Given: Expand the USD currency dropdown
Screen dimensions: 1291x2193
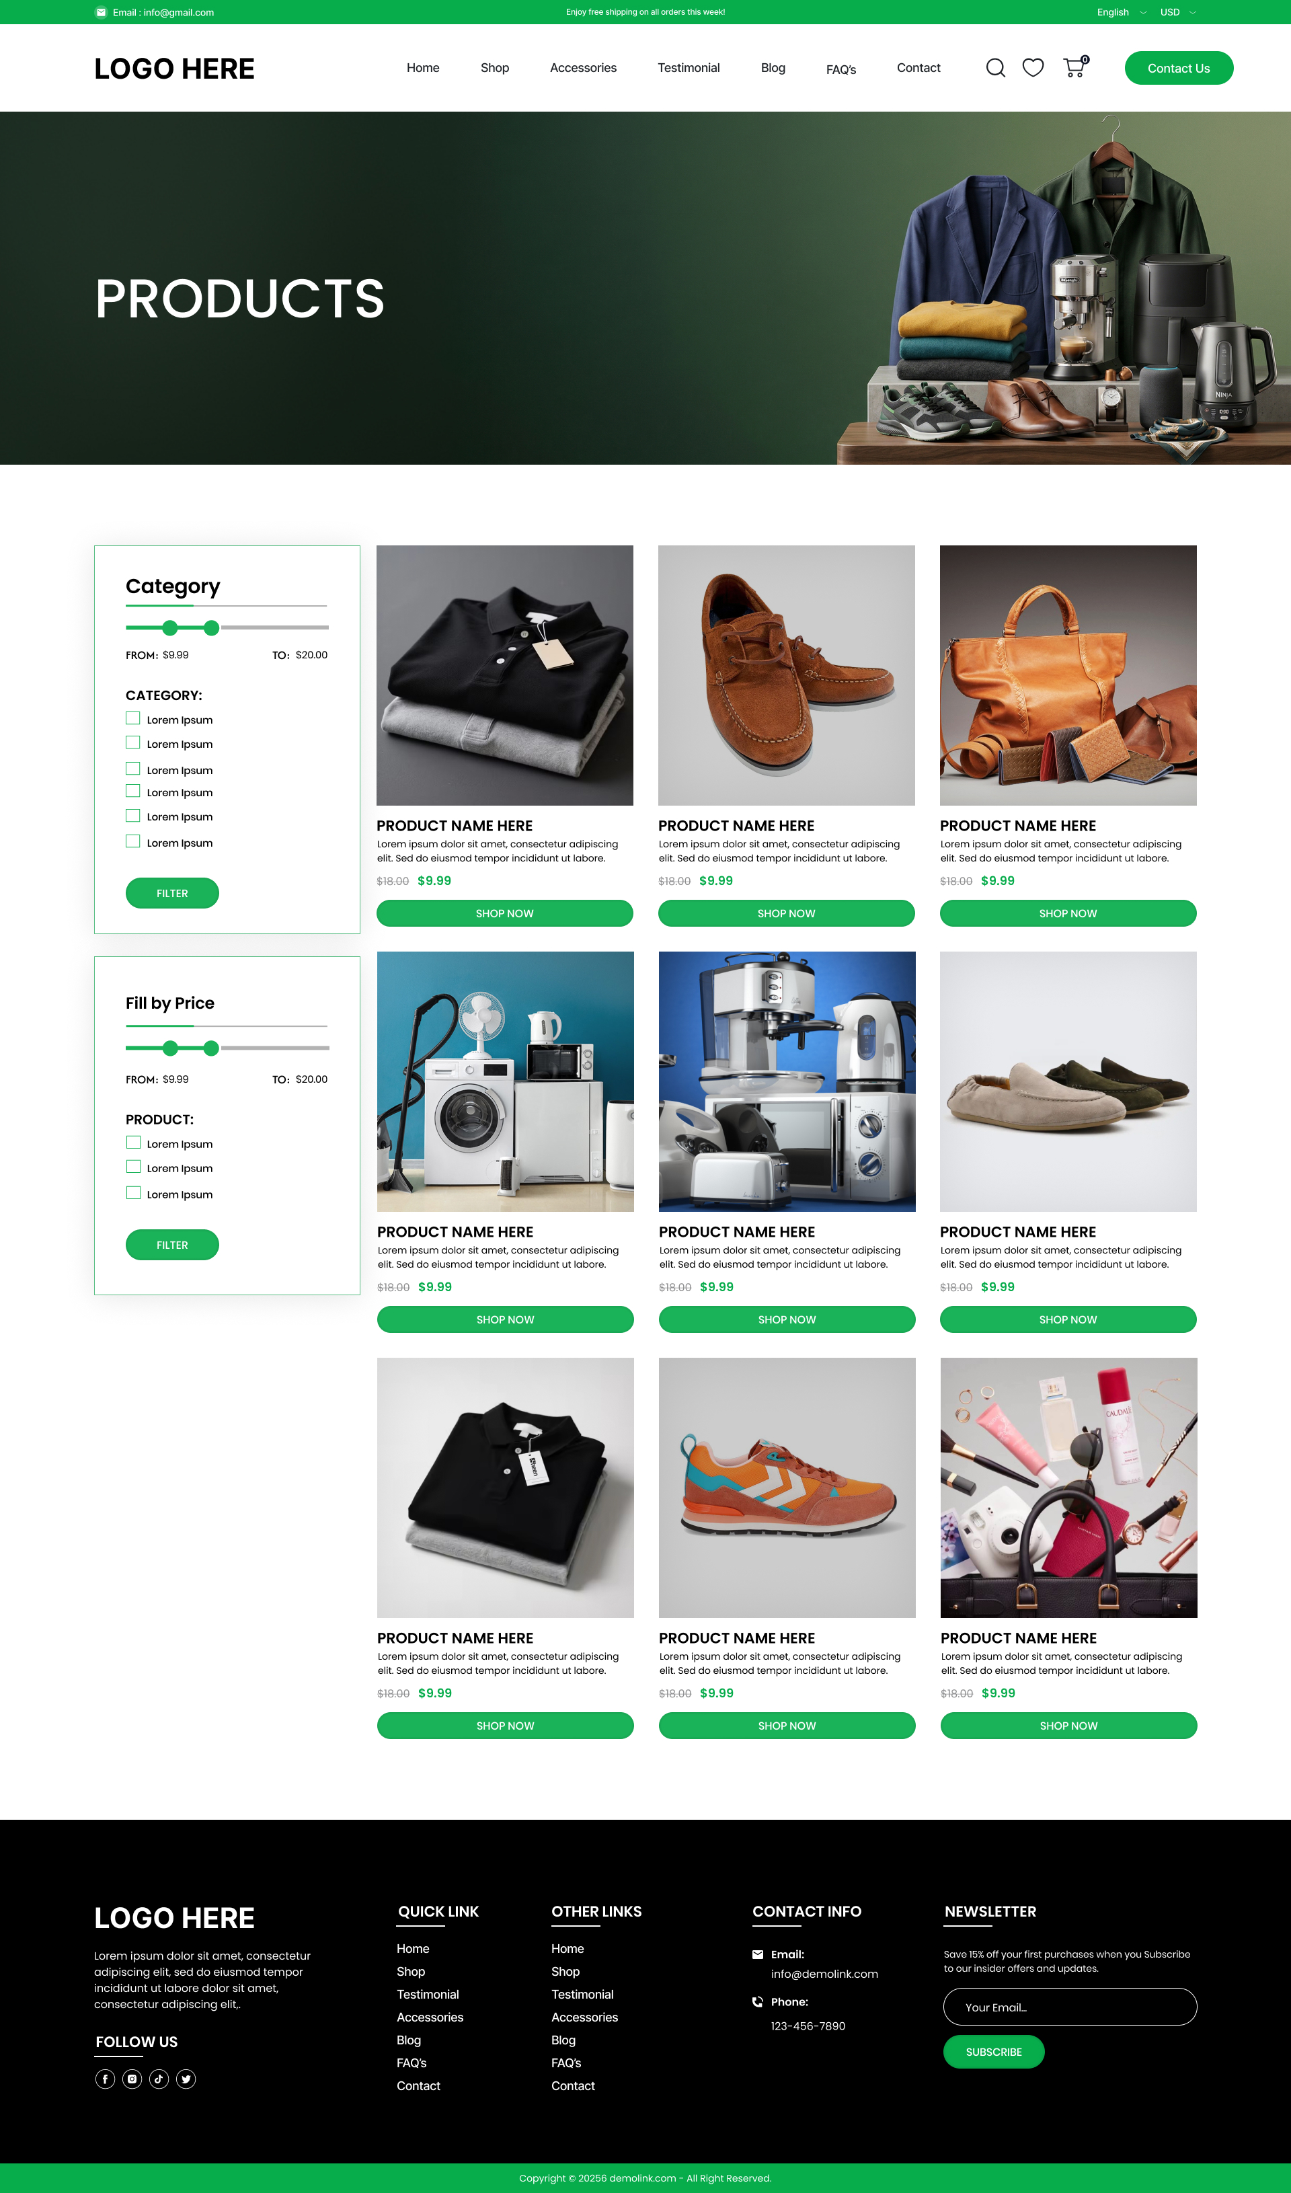Looking at the screenshot, I should click(x=1178, y=12).
